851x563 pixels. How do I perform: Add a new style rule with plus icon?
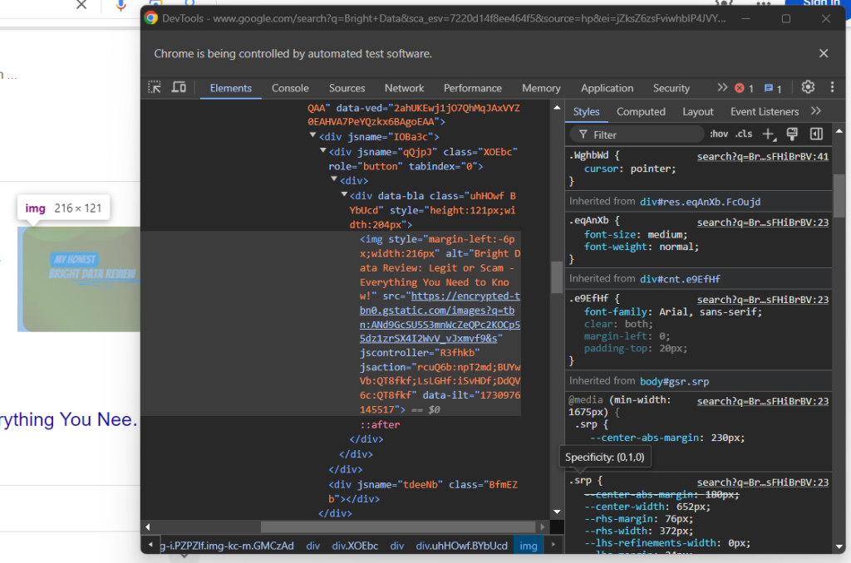click(x=769, y=135)
